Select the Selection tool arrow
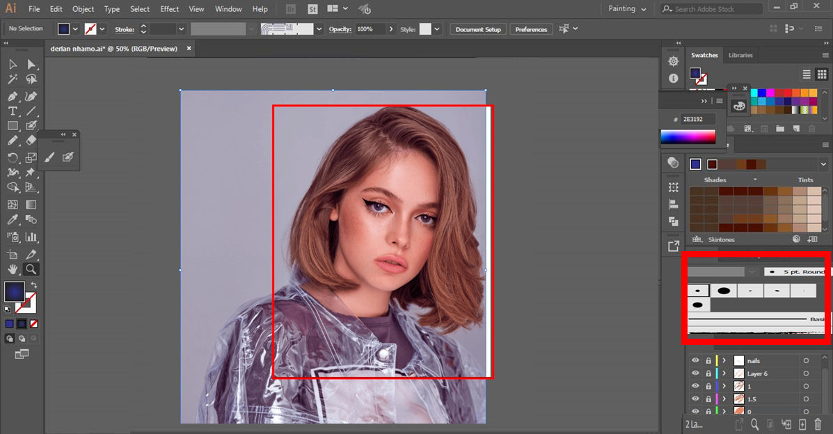Screen dimensions: 833x434 click(x=13, y=64)
